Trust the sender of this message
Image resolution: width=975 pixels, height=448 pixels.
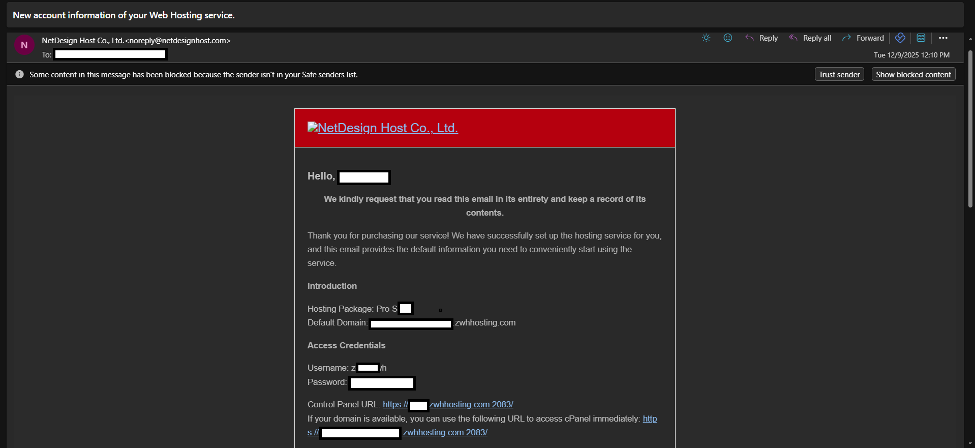pyautogui.click(x=839, y=74)
